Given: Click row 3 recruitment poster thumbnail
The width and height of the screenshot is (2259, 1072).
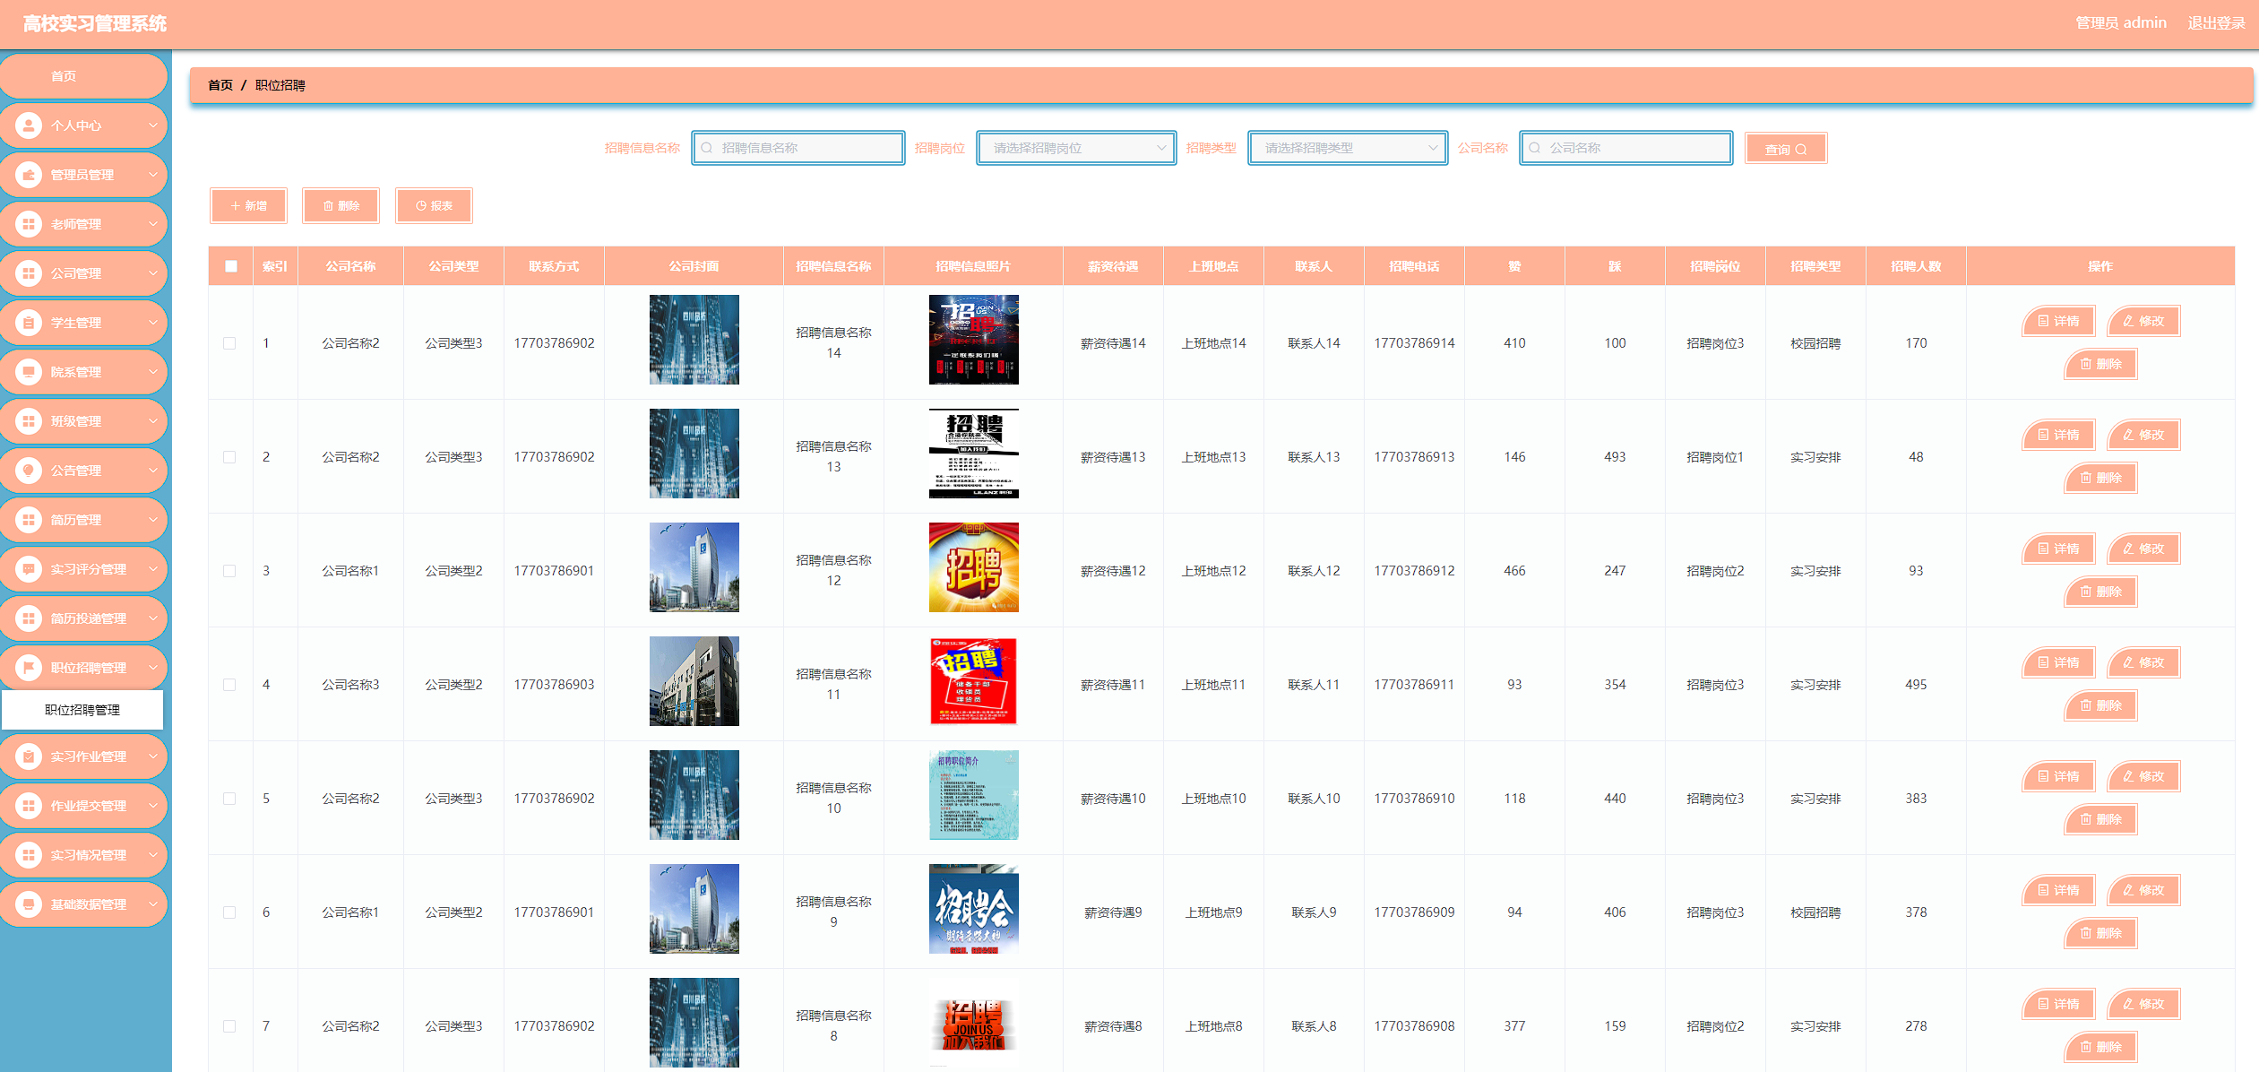Looking at the screenshot, I should [x=973, y=567].
